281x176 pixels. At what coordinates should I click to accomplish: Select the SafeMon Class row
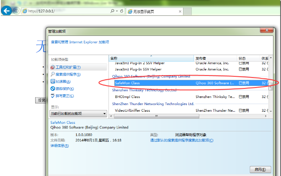(191, 83)
